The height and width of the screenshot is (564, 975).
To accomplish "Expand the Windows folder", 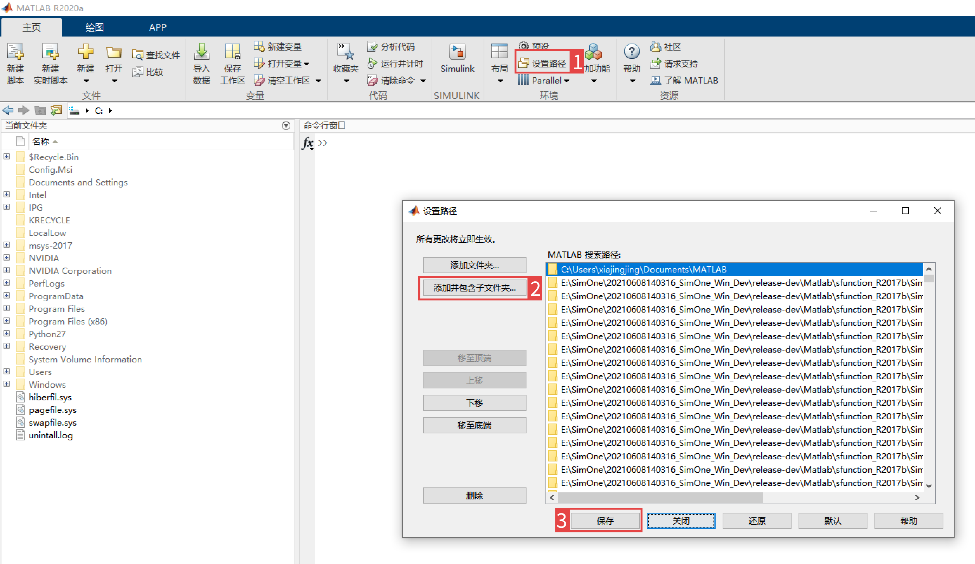I will click(x=7, y=384).
